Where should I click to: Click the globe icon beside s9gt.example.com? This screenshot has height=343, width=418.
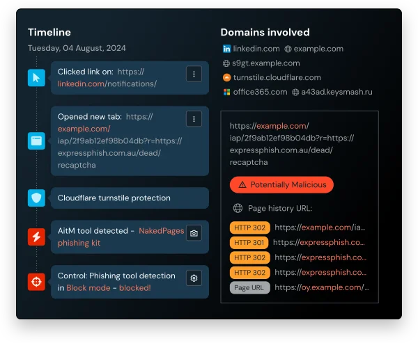coord(226,63)
